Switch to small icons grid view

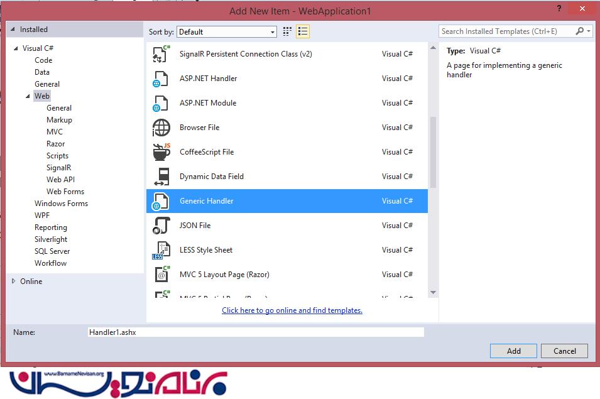click(287, 31)
